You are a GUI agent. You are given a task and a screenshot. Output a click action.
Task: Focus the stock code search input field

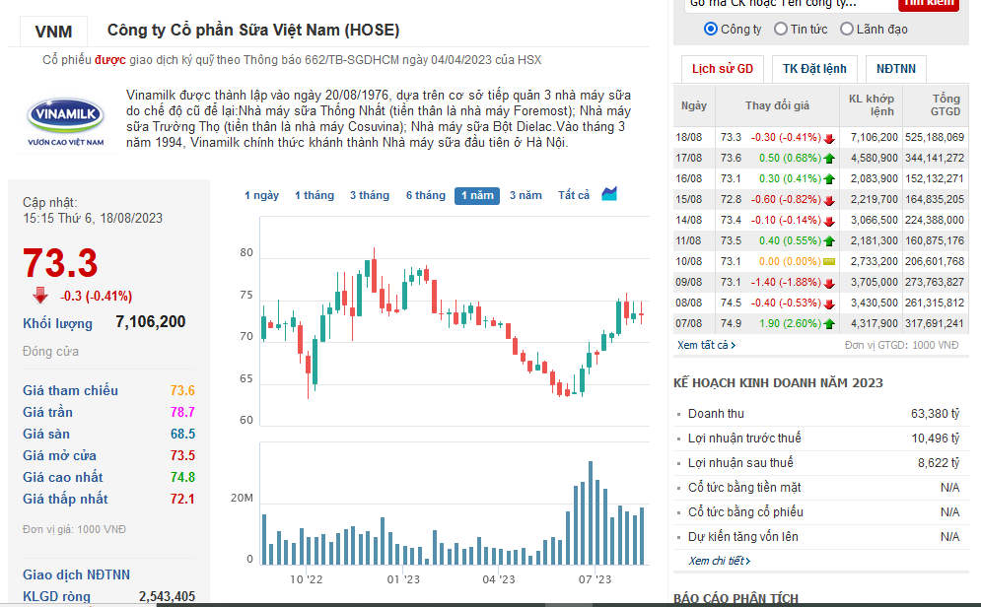(x=790, y=4)
